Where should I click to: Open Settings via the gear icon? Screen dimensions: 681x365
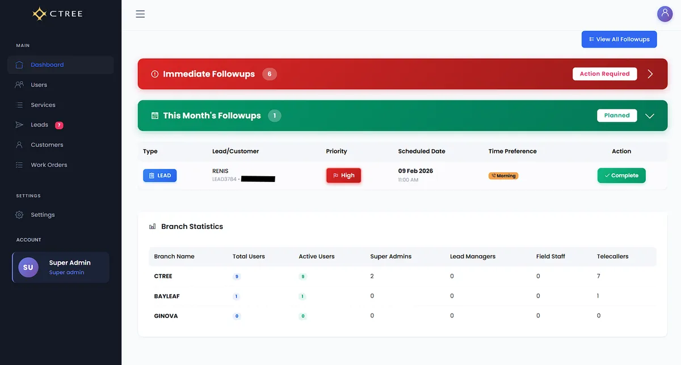pyautogui.click(x=19, y=214)
